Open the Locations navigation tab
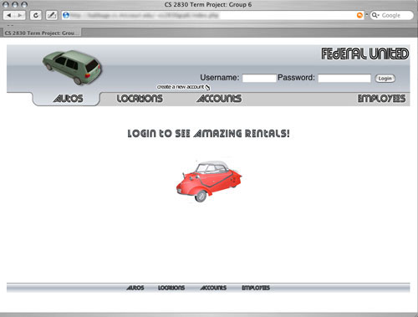The image size is (418, 317). (140, 99)
